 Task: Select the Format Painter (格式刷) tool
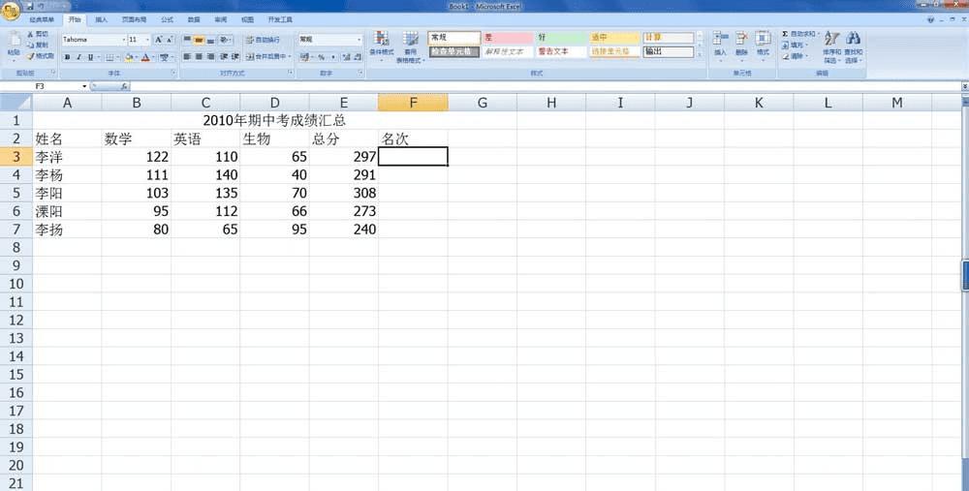[40, 56]
